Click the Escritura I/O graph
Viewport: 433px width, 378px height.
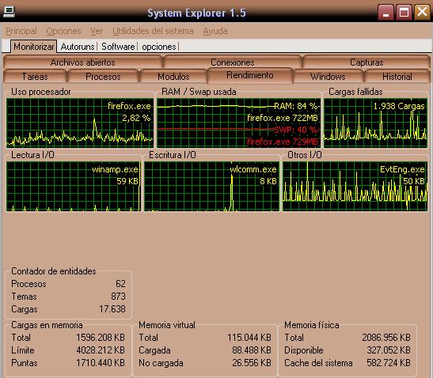pyautogui.click(x=211, y=187)
